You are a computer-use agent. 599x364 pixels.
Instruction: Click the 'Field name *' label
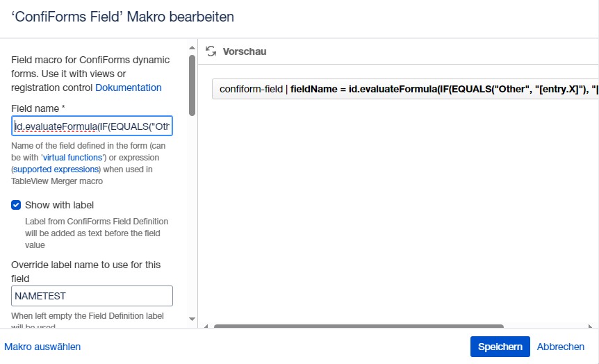click(38, 108)
